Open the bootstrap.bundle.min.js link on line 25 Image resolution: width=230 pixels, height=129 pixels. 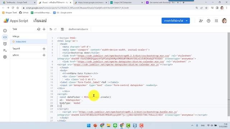[x=128, y=112]
